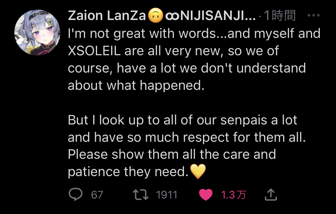Tap the infinity symbol in the display name

coord(172,16)
